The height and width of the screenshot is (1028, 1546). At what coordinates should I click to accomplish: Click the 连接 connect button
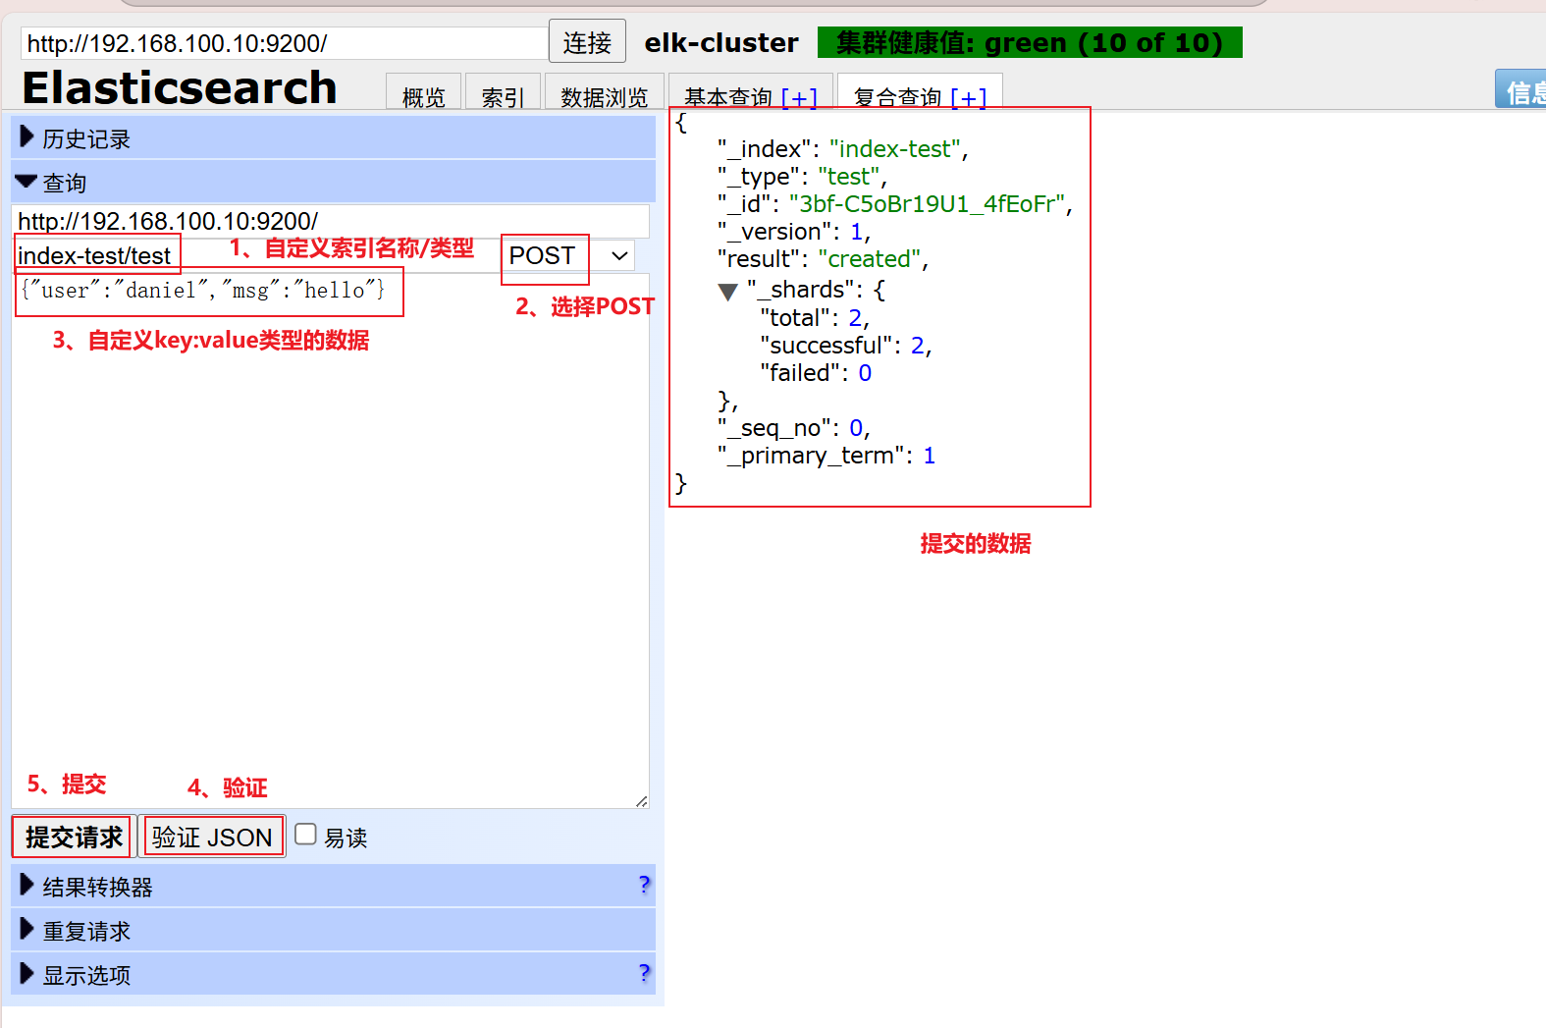tap(587, 42)
